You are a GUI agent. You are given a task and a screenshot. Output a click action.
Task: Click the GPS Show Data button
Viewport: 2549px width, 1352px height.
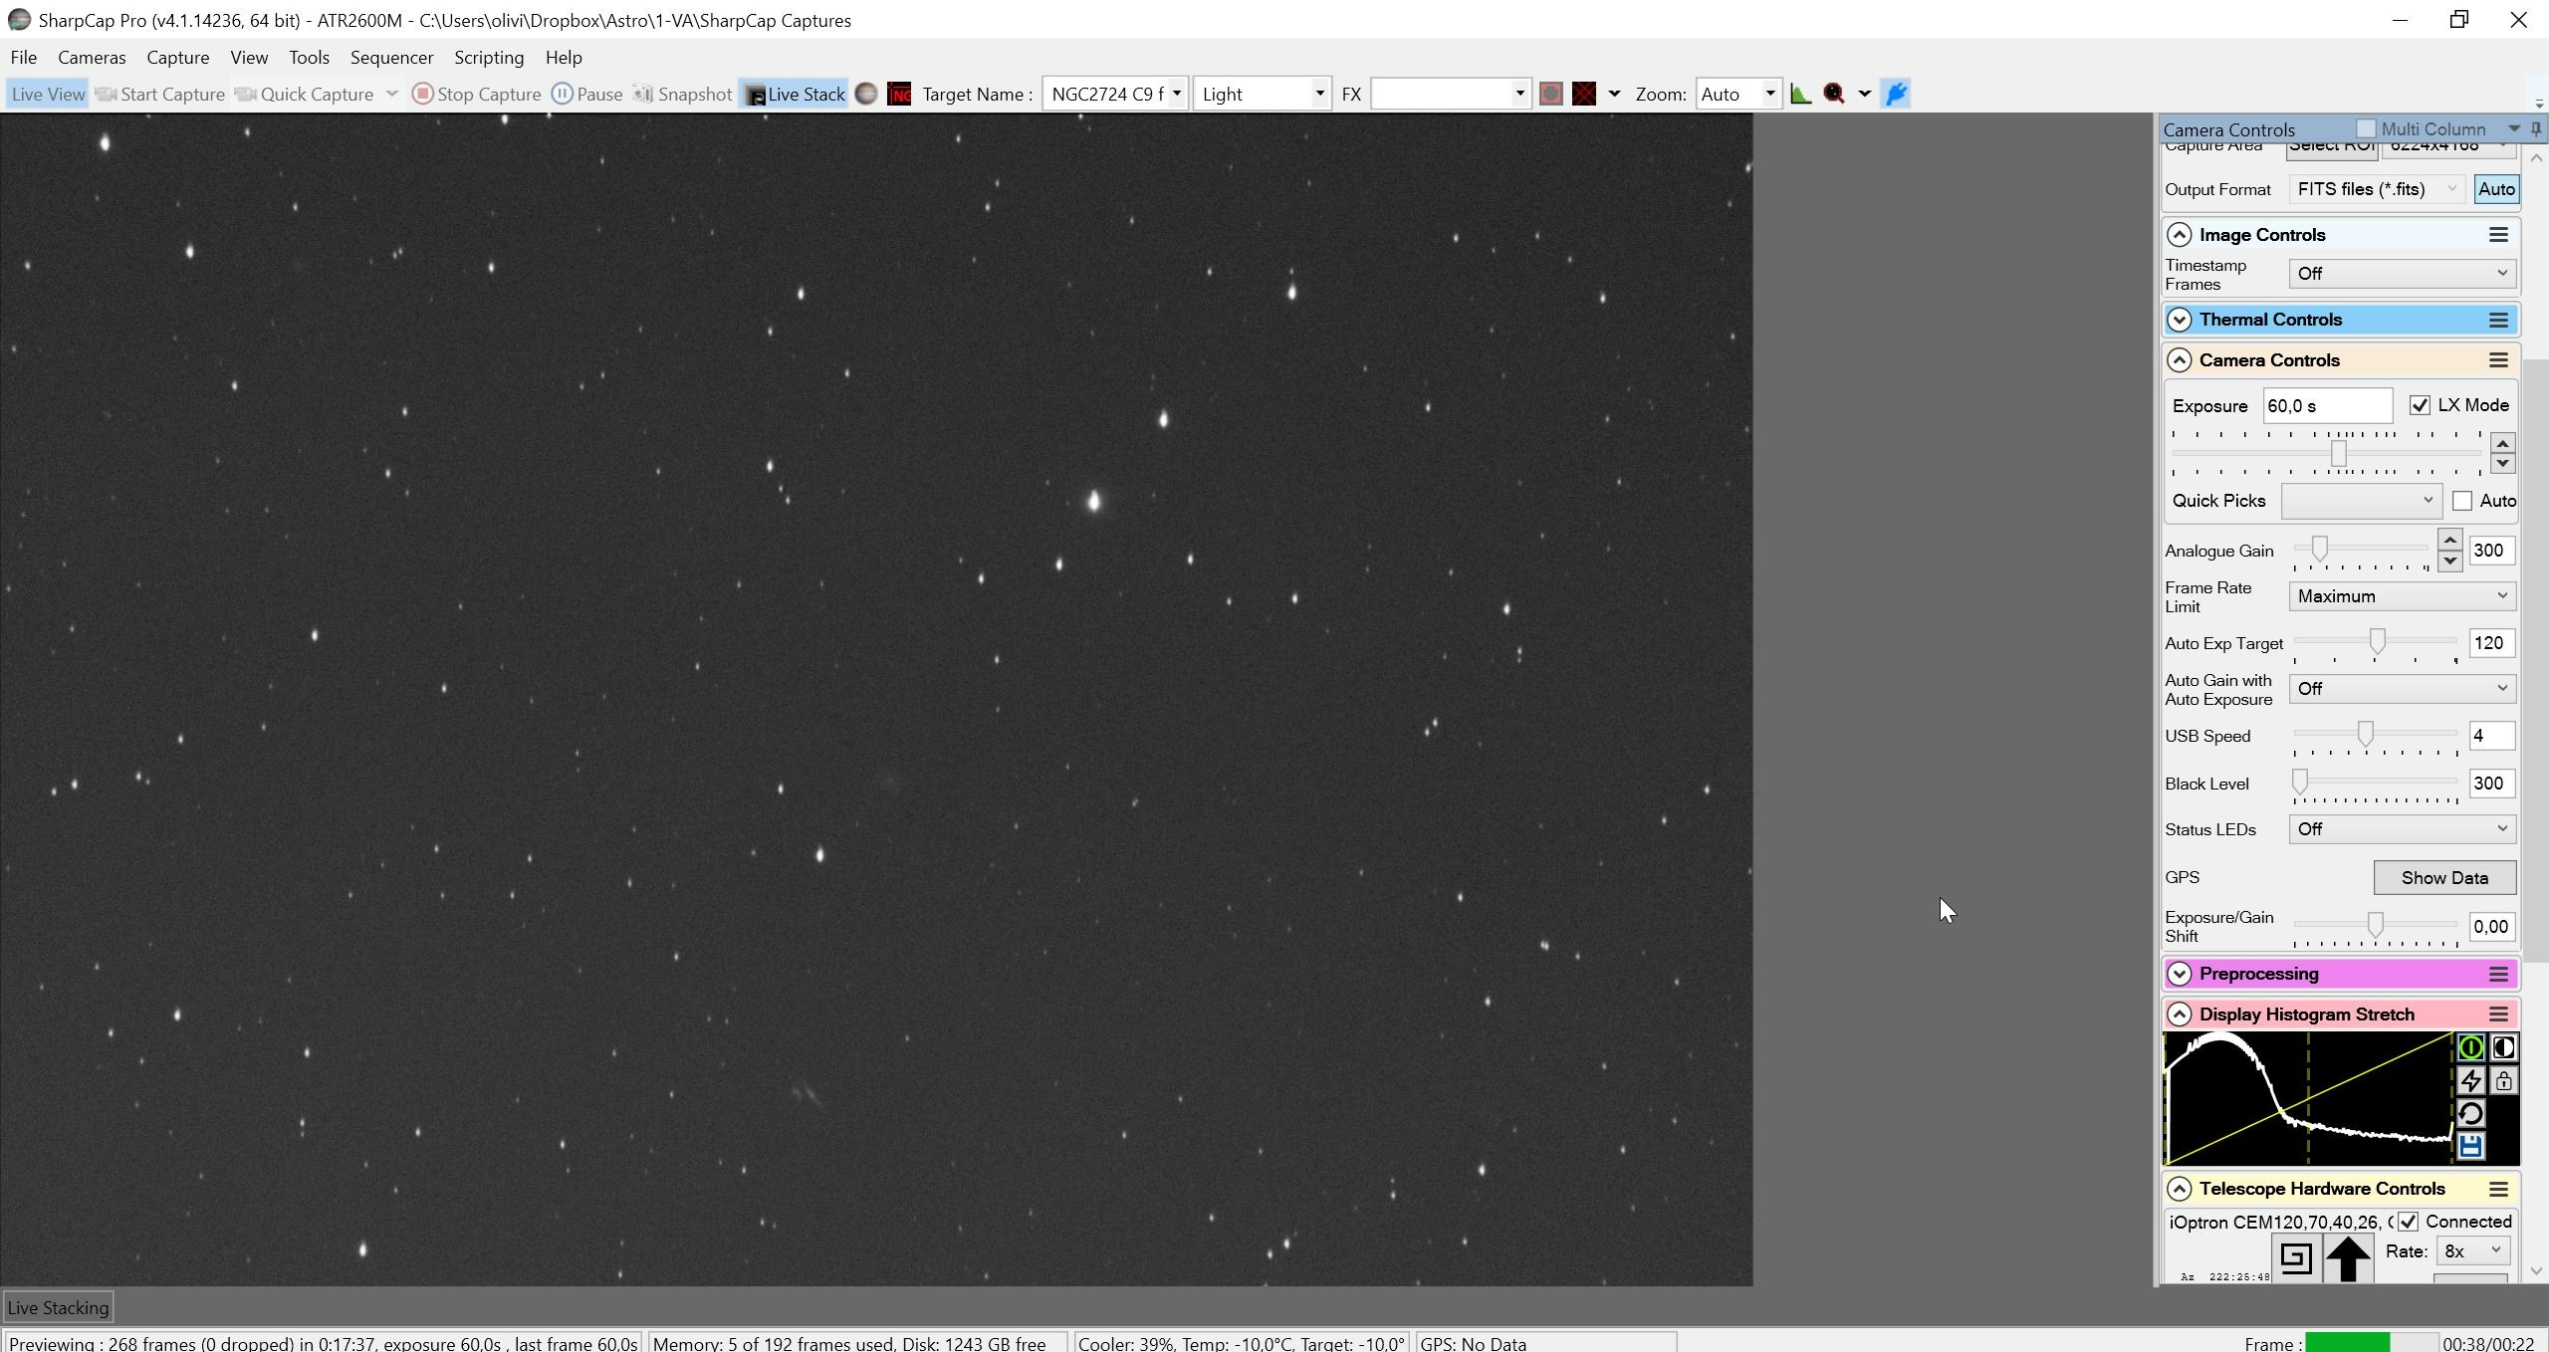tap(2444, 878)
